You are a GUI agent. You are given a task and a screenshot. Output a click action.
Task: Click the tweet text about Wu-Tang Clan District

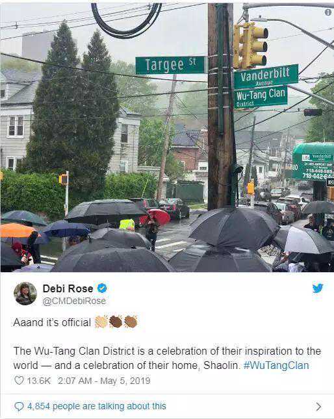167,358
